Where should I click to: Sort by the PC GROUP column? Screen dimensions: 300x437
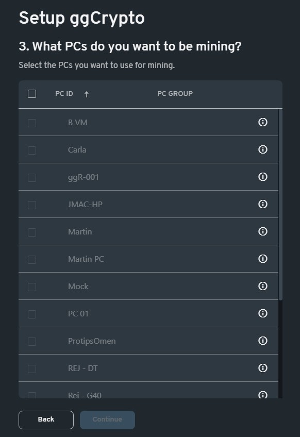click(175, 94)
